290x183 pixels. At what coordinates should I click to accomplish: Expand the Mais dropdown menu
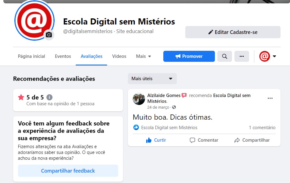point(143,56)
